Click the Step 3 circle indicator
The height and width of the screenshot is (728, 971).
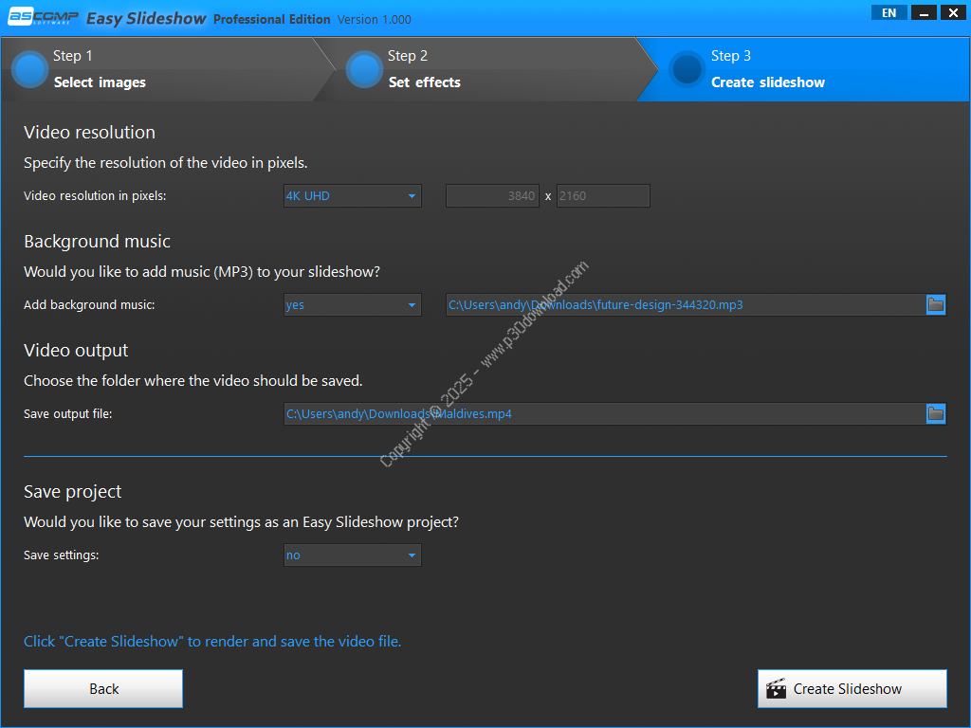(x=686, y=69)
